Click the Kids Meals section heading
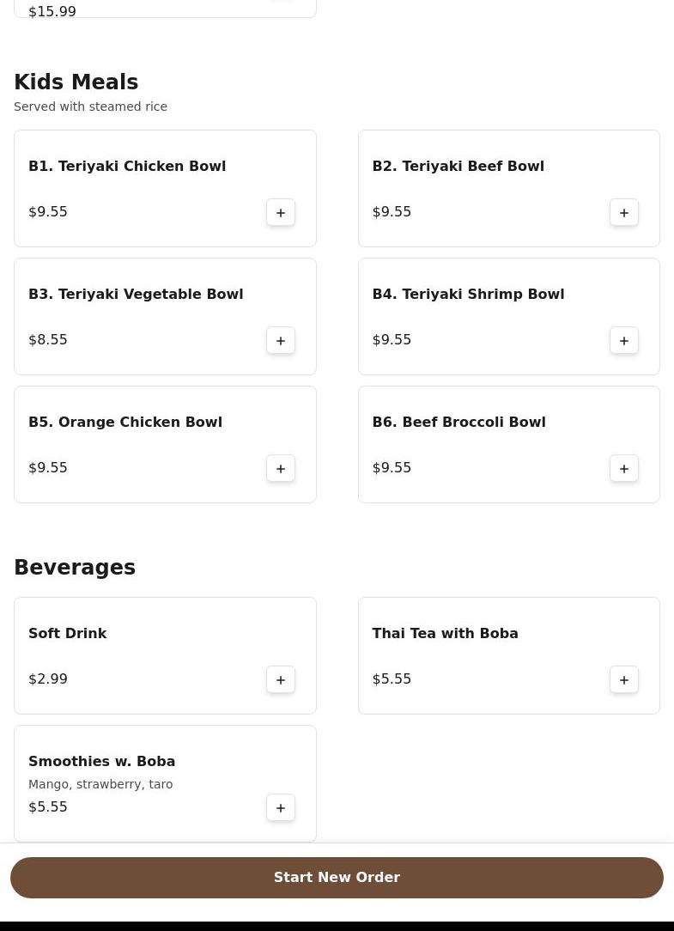This screenshot has height=931, width=674. [76, 82]
